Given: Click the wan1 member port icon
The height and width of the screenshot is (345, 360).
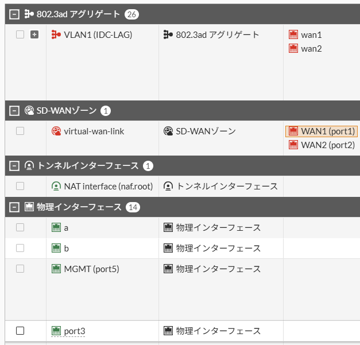Looking at the screenshot, I should coord(293,35).
